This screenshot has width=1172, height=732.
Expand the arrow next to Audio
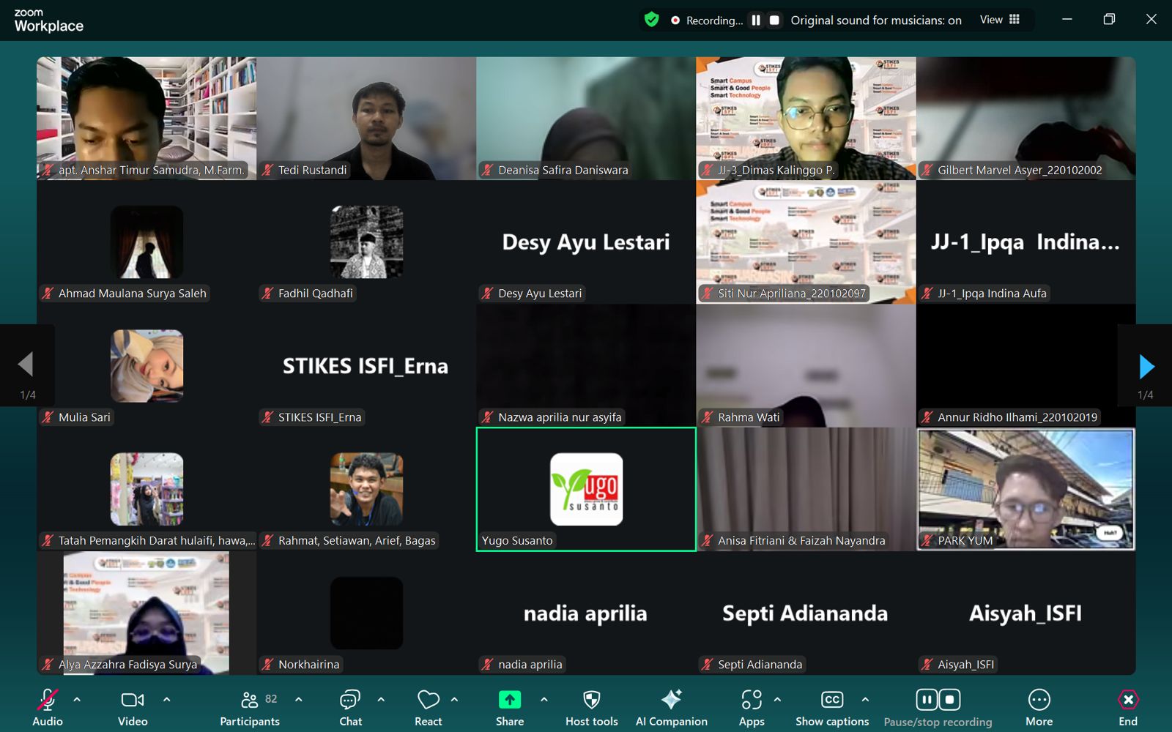pos(77,700)
